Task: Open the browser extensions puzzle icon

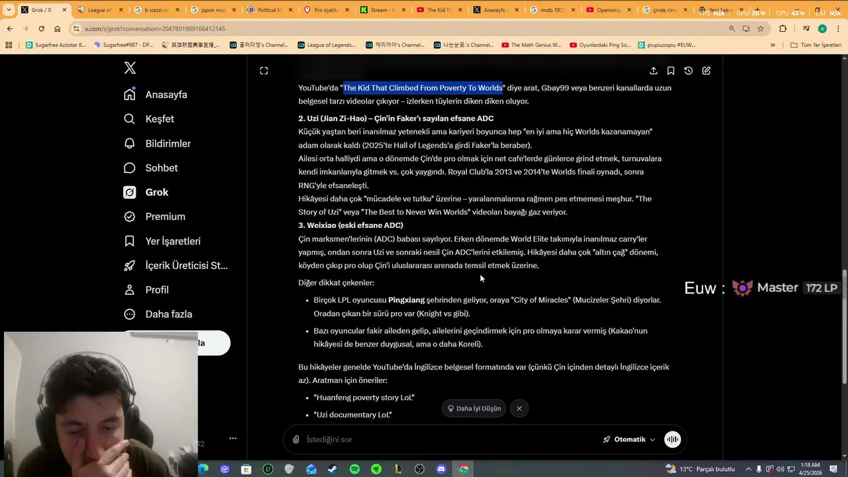Action: tap(783, 28)
